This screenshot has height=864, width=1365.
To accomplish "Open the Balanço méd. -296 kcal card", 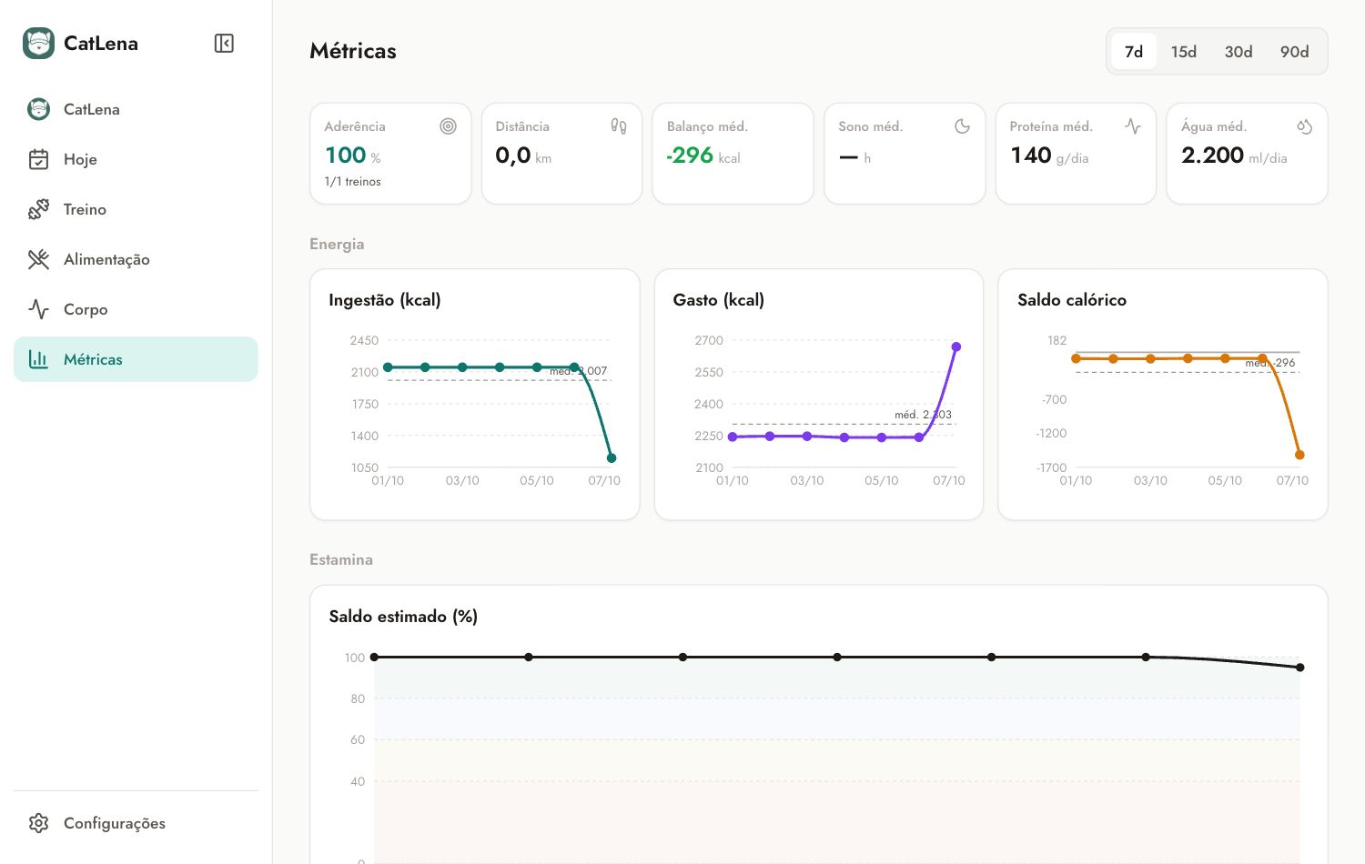I will (x=733, y=153).
